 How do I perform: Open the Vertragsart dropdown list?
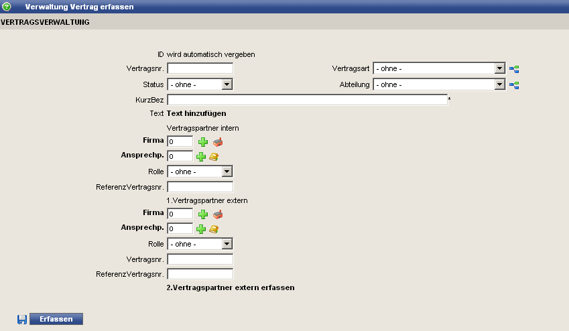coord(499,68)
